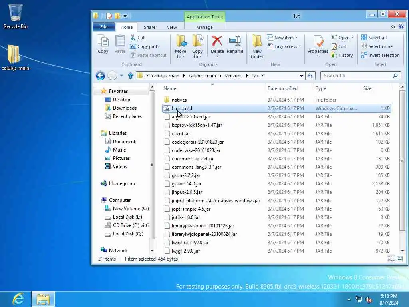The image size is (409, 307).
Task: Minimize the ribbon with the chevron
Action: coord(393,27)
